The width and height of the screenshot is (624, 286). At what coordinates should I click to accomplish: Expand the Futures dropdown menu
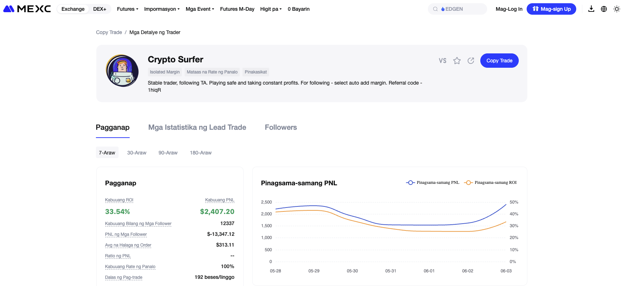tap(128, 9)
